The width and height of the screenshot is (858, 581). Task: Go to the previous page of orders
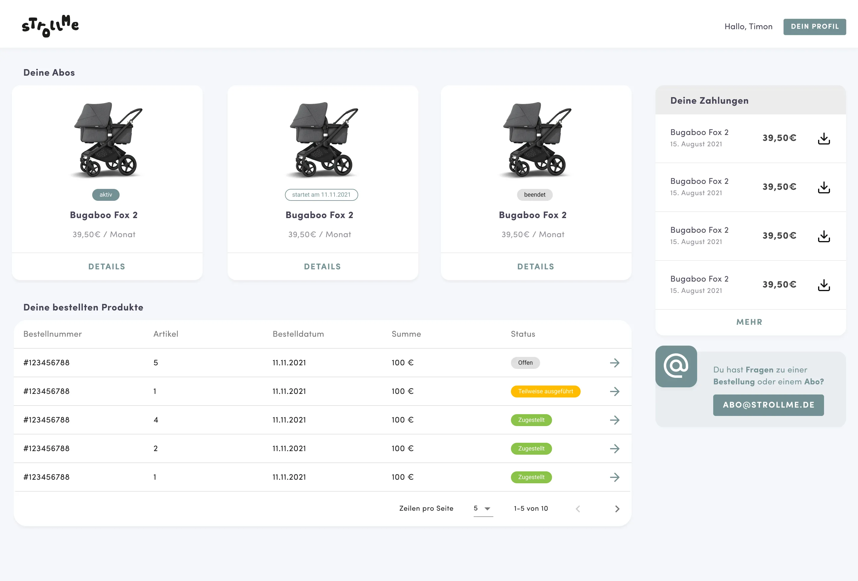click(578, 509)
